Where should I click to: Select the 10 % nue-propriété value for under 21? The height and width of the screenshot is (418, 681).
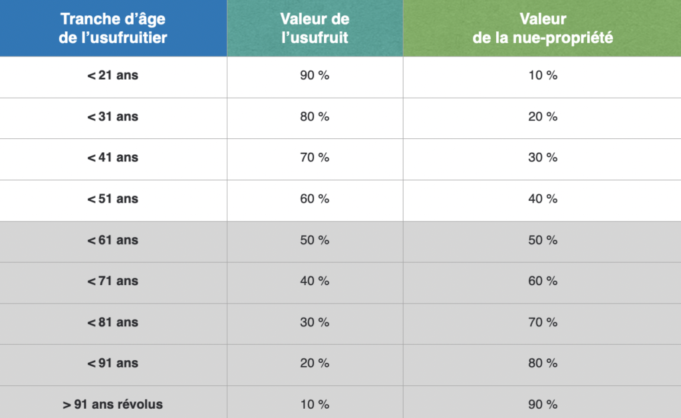coord(542,76)
